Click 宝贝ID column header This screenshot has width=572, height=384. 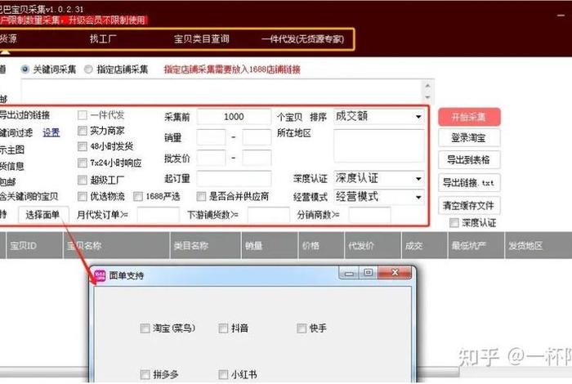click(x=35, y=245)
